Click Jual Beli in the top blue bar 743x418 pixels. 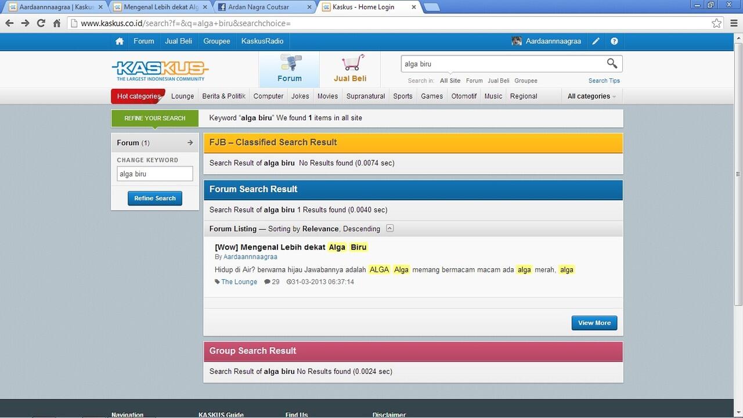tap(178, 41)
